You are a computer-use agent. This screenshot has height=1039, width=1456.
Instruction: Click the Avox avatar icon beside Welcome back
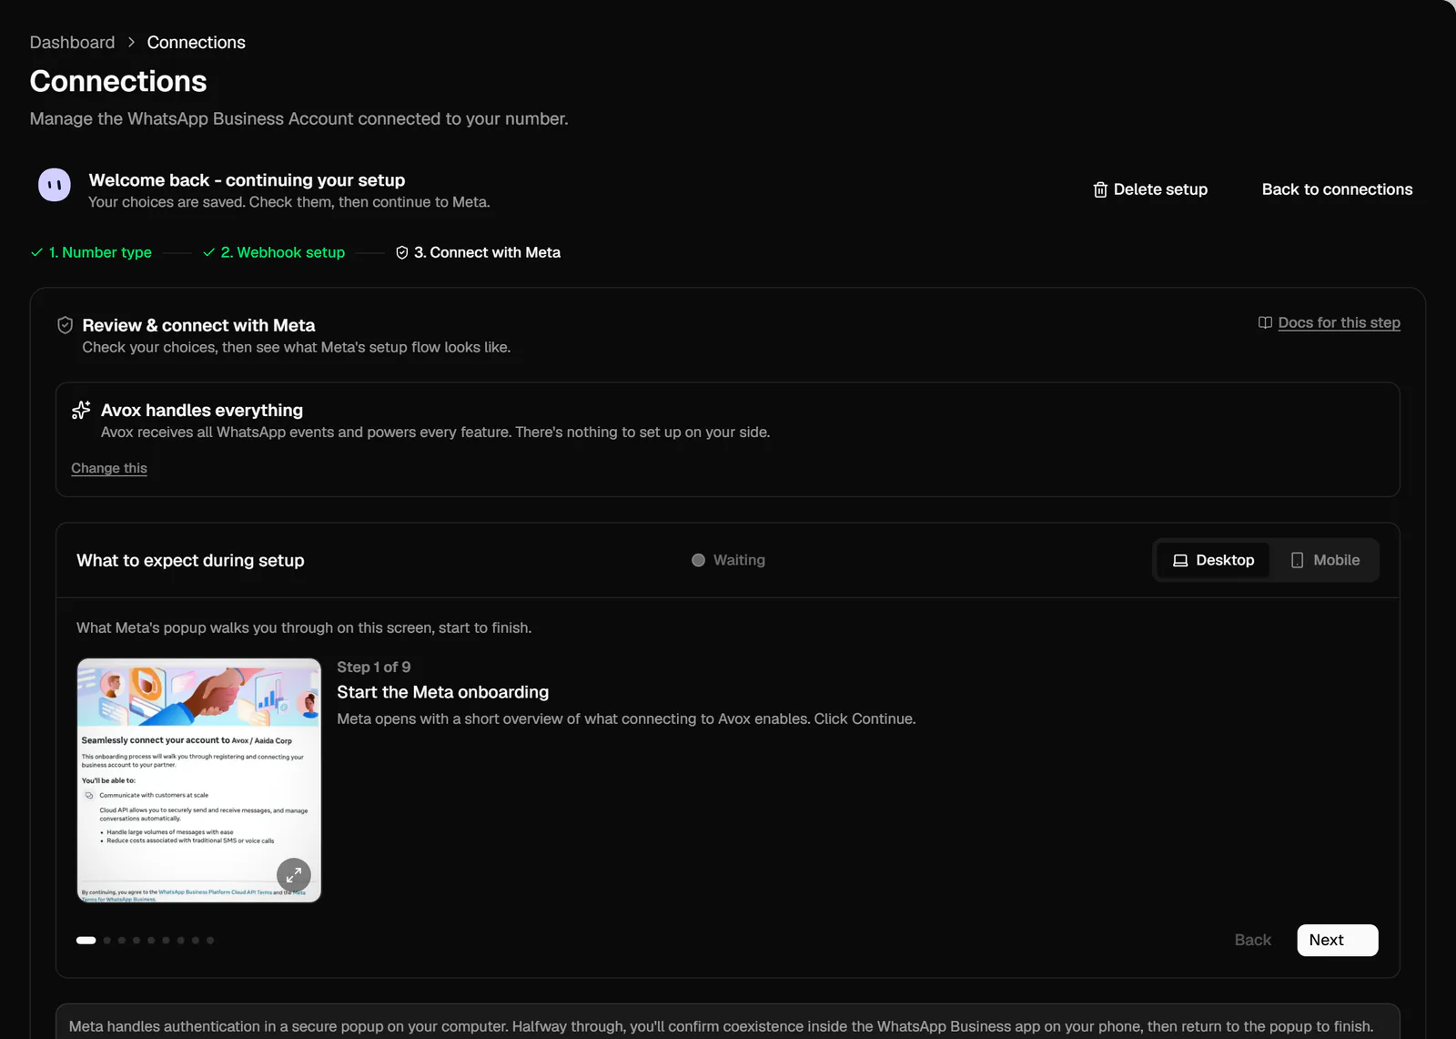(55, 185)
